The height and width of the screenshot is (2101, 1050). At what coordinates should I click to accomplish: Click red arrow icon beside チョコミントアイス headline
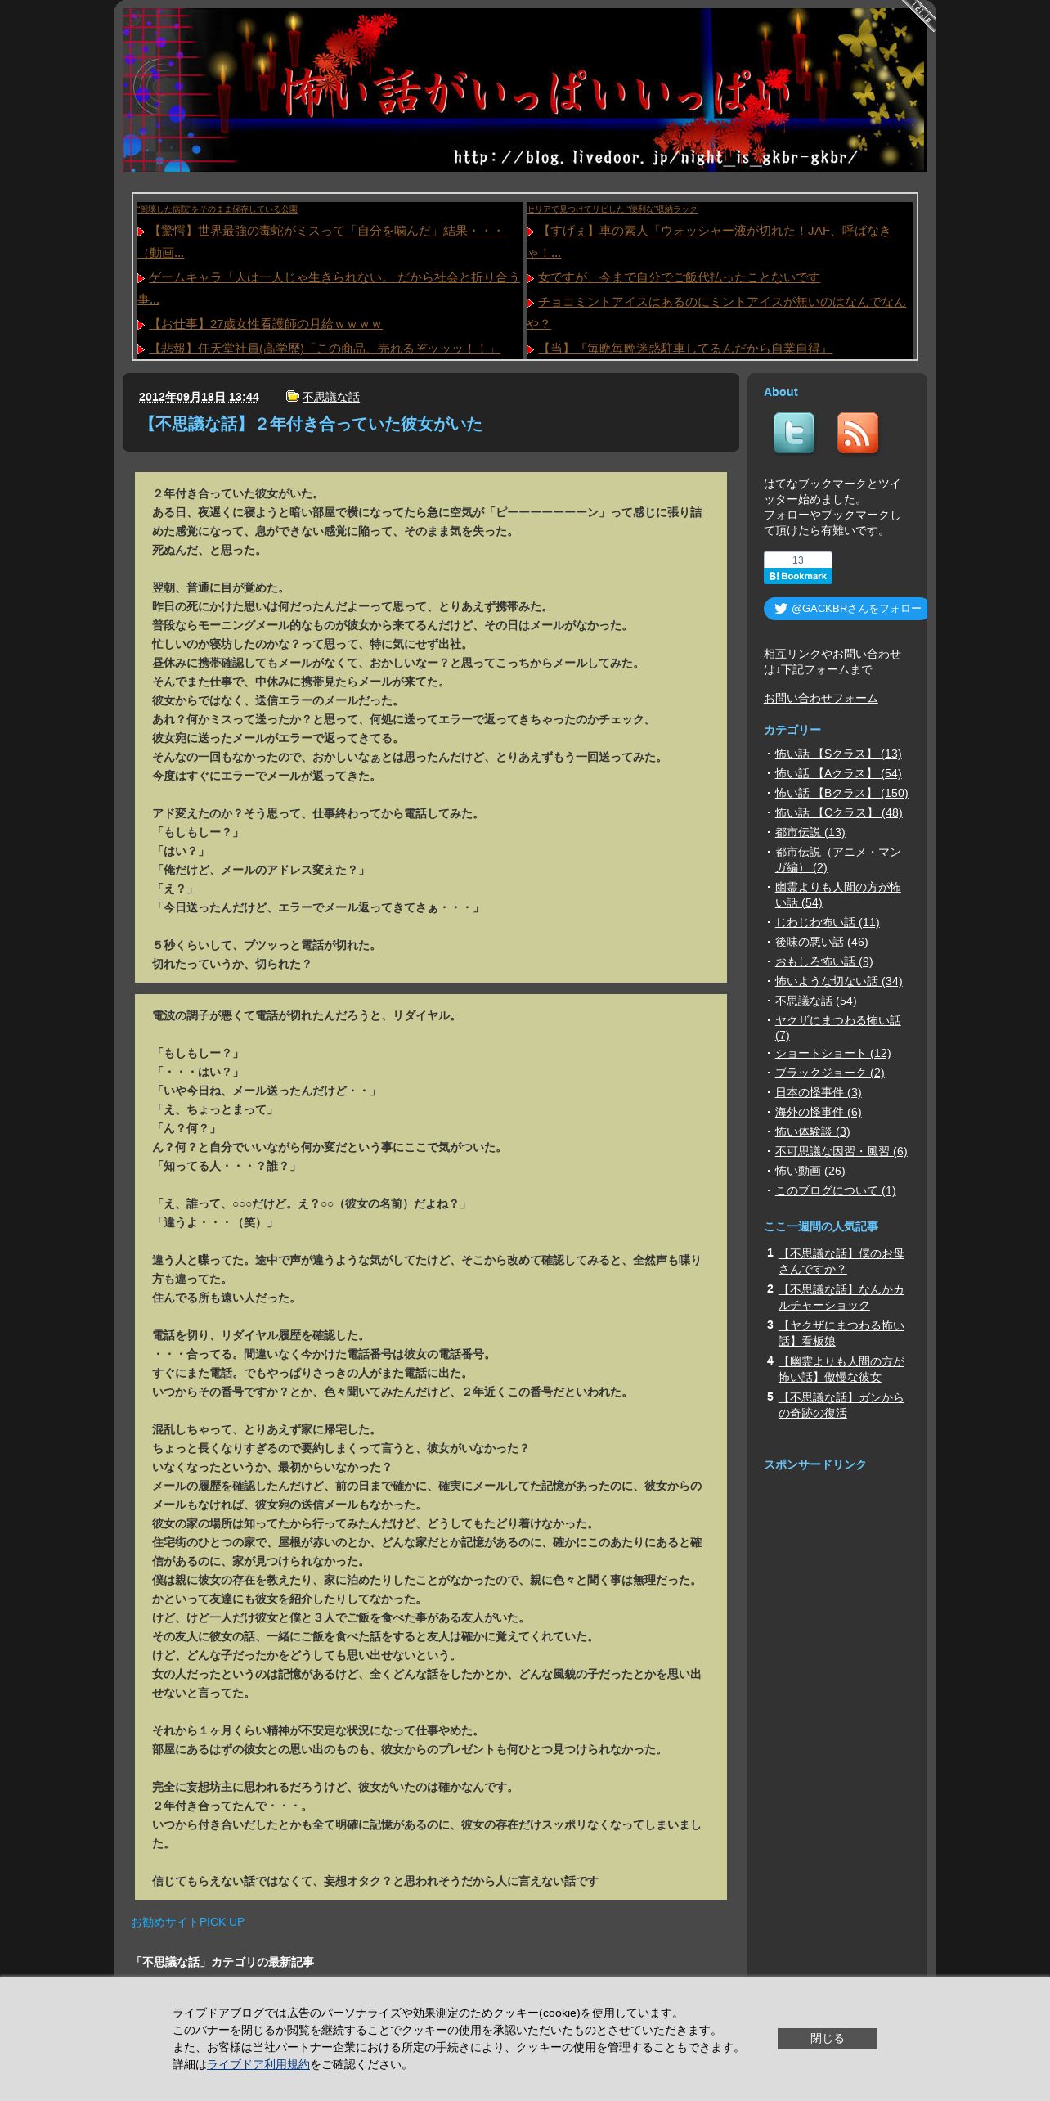point(531,303)
